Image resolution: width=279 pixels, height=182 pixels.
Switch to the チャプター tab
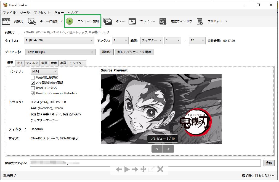tap(77, 63)
